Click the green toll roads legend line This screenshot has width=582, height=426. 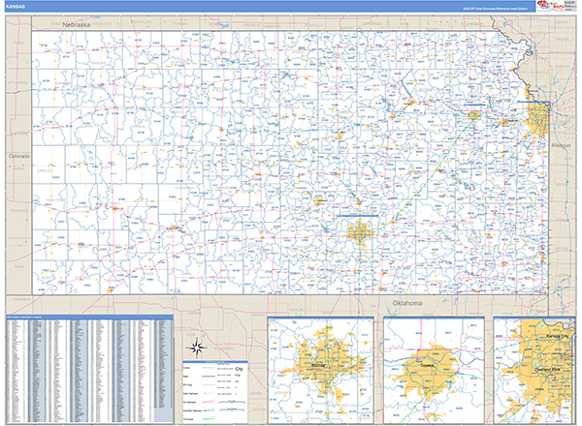coord(209,419)
